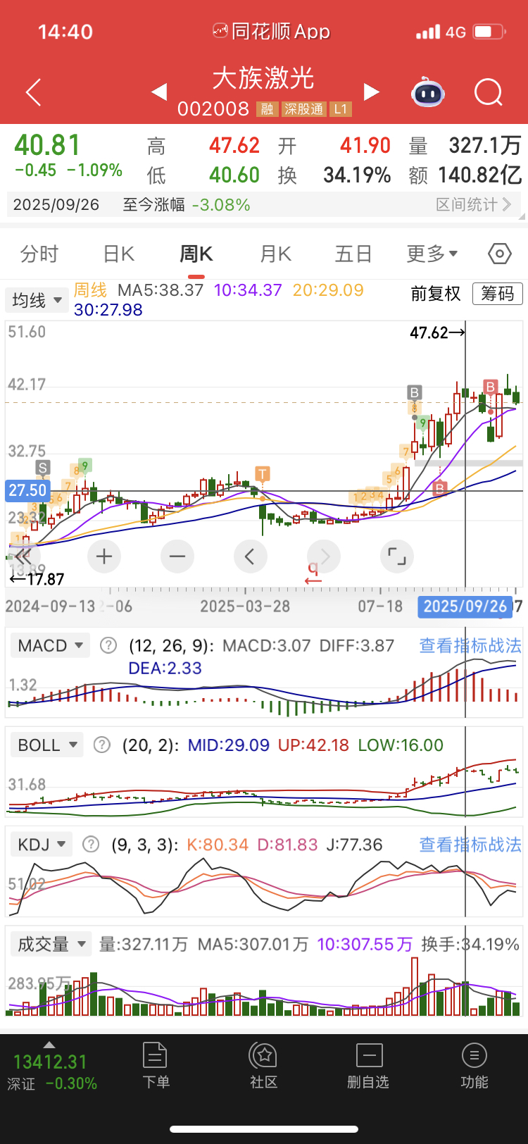Move chart left with chevron button
The height and width of the screenshot is (1144, 528).
[x=250, y=557]
